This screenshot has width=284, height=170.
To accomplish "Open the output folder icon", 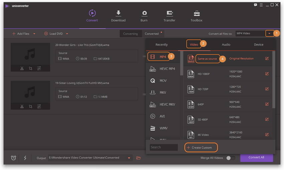I will 138,158.
